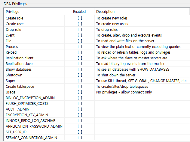Click APPLICATION_PASSWORD_ADMIN privilege name
This screenshot has height=142, width=190.
click(x=34, y=126)
